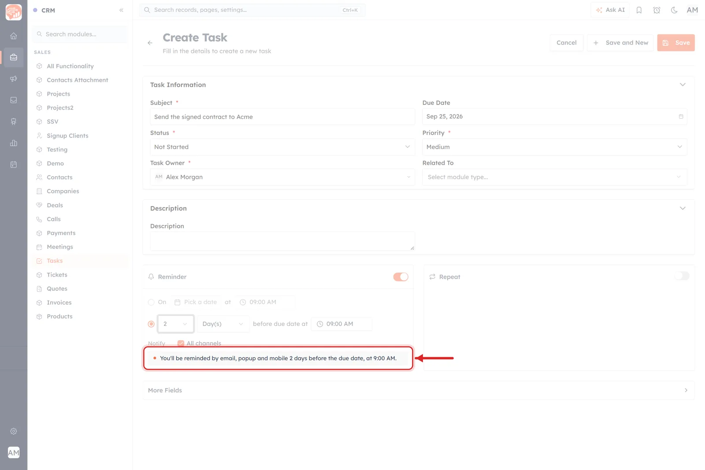Switch to dark mode with moon icon
This screenshot has width=705, height=470.
(x=674, y=10)
